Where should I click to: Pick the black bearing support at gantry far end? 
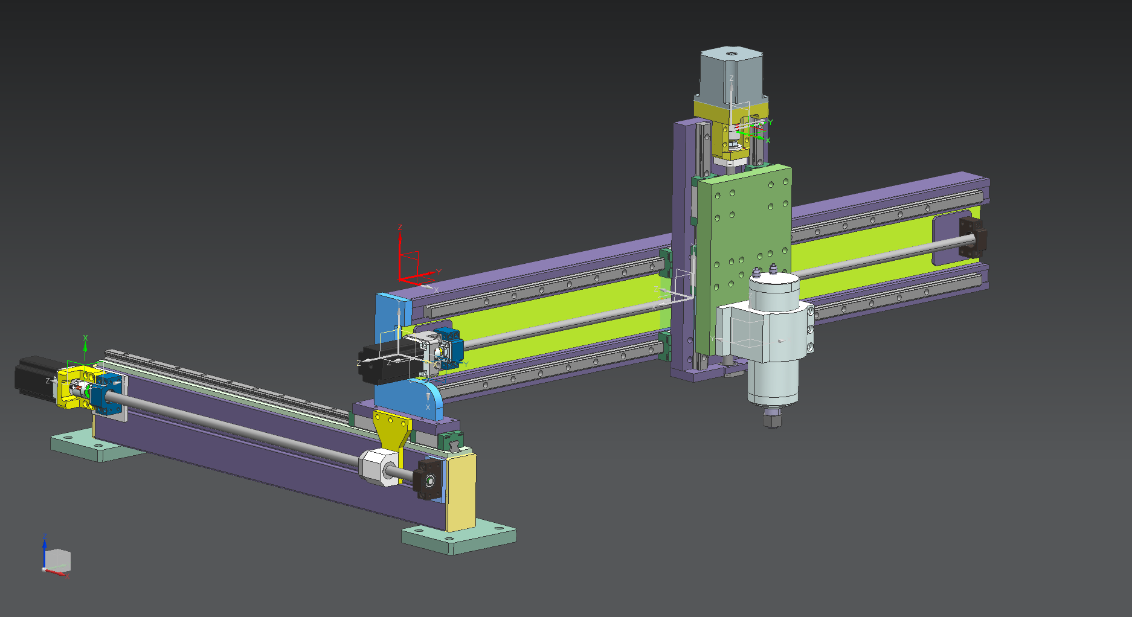tap(974, 237)
